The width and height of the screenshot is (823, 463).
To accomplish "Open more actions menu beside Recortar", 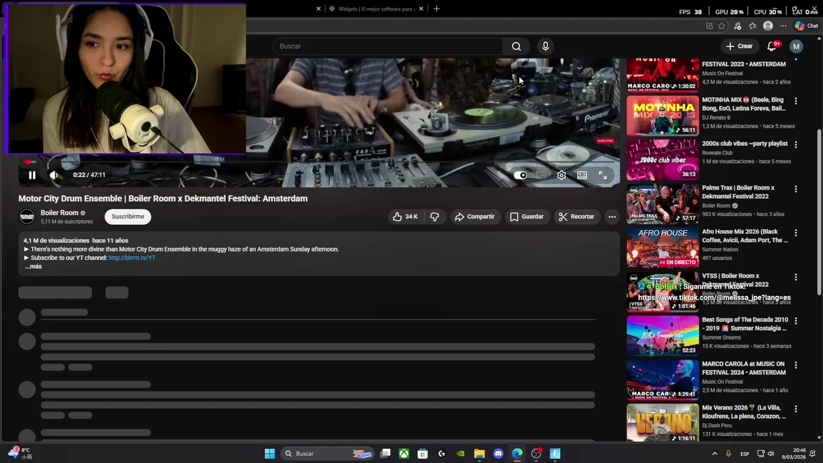I will pos(612,217).
